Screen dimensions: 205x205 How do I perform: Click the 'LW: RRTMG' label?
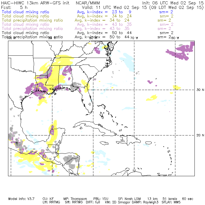coord(51,202)
